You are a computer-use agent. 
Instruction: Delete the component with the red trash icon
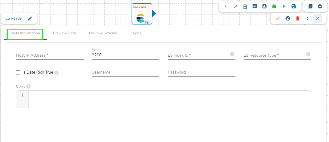[x=298, y=18]
